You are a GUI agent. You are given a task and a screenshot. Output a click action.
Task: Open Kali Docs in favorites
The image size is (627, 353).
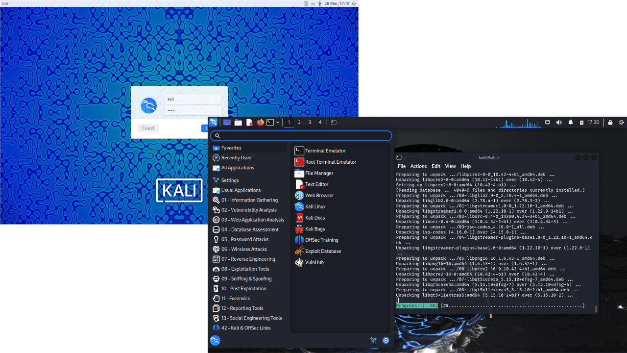point(341,218)
